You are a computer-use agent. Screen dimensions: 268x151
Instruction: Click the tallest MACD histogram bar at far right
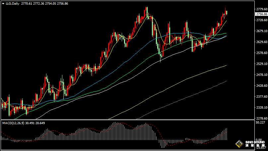click(227, 134)
